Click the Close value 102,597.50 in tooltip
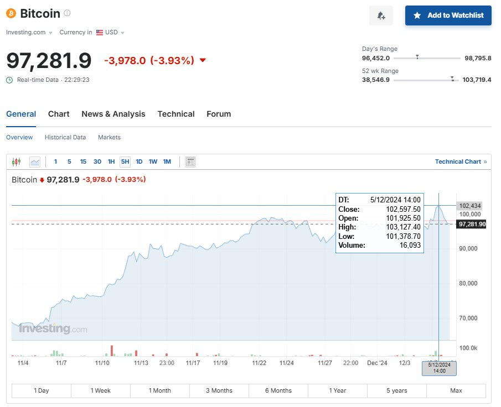Screen dimensions: 501x407 (x=403, y=210)
